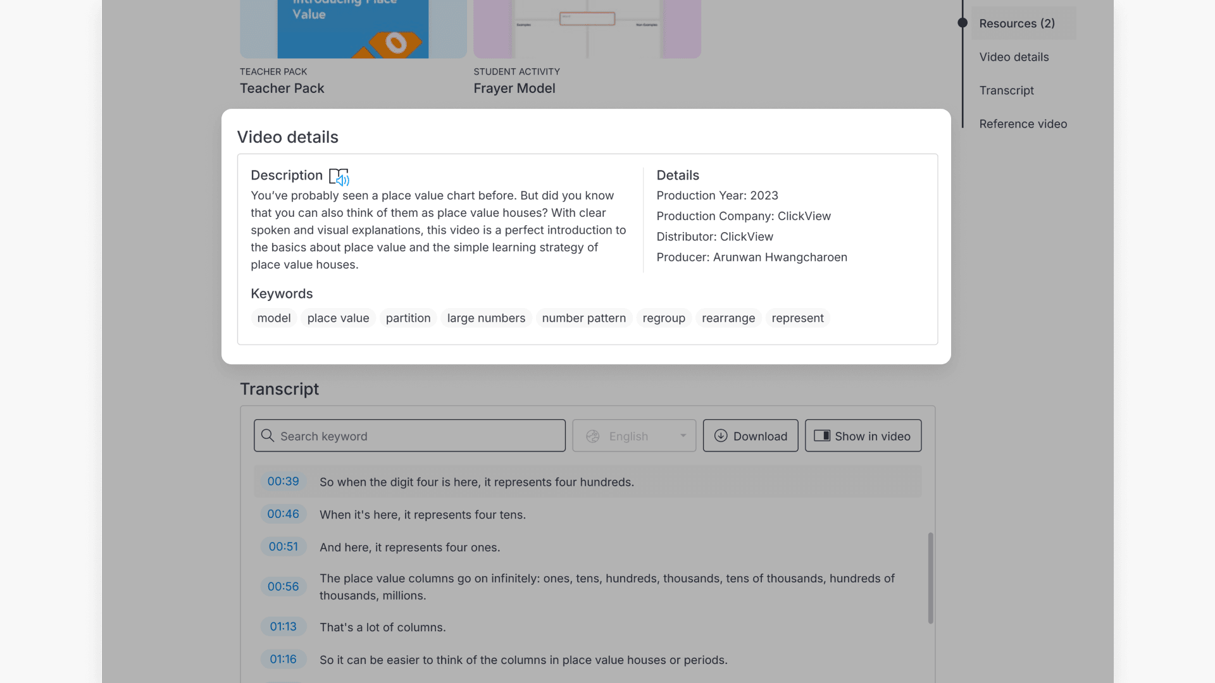Click the panel icon on Show in video
This screenshot has width=1215, height=683.
tap(822, 436)
